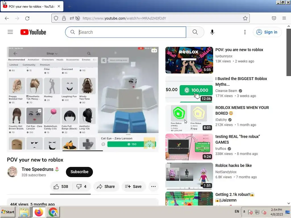
Task: Open Roblox hacks be like thumbnail
Action: point(189,176)
